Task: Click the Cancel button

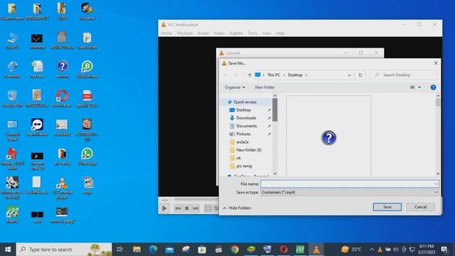Action: pyautogui.click(x=420, y=207)
